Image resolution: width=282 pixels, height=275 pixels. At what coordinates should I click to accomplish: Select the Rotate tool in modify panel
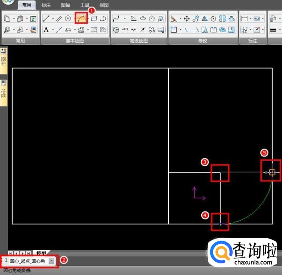(x=213, y=19)
